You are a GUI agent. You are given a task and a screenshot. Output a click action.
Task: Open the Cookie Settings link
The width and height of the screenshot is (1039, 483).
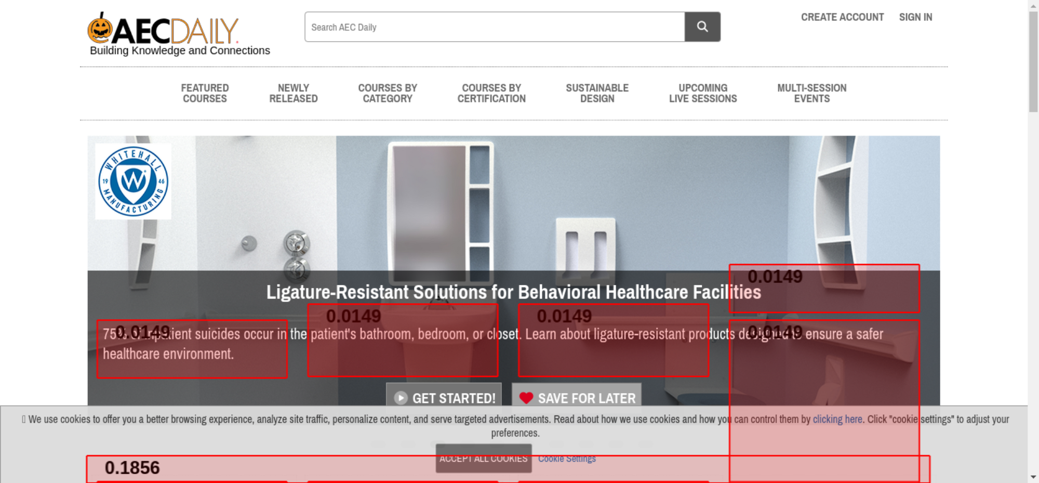567,459
